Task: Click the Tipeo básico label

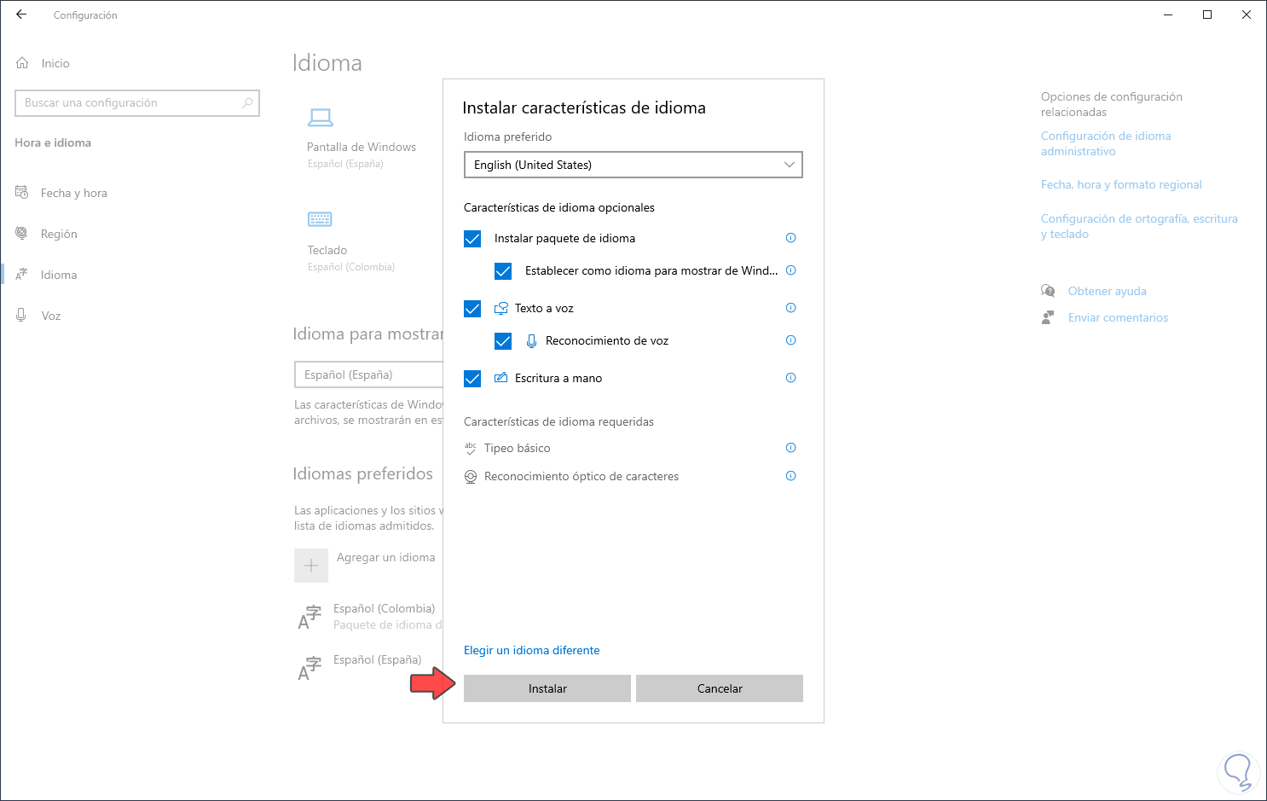Action: click(517, 448)
